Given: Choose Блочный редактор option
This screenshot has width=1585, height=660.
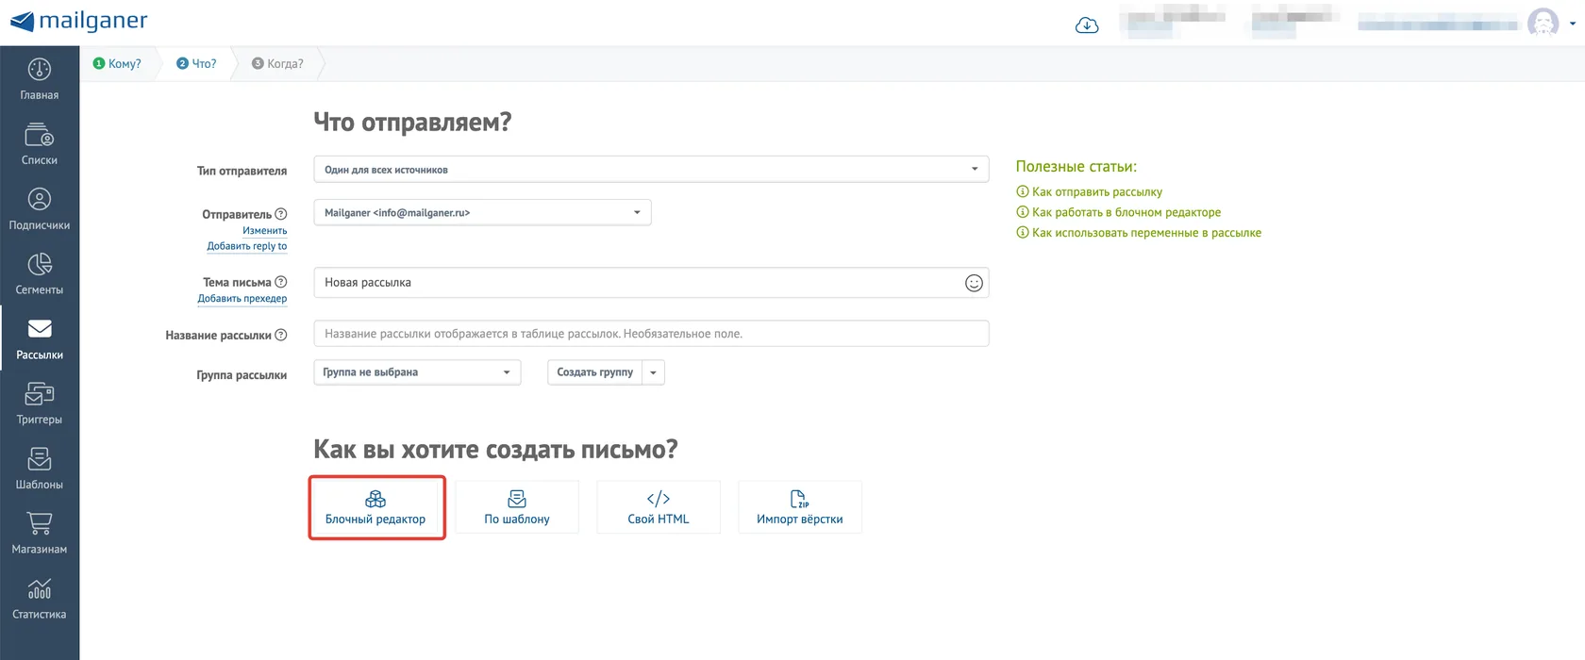Looking at the screenshot, I should point(375,507).
